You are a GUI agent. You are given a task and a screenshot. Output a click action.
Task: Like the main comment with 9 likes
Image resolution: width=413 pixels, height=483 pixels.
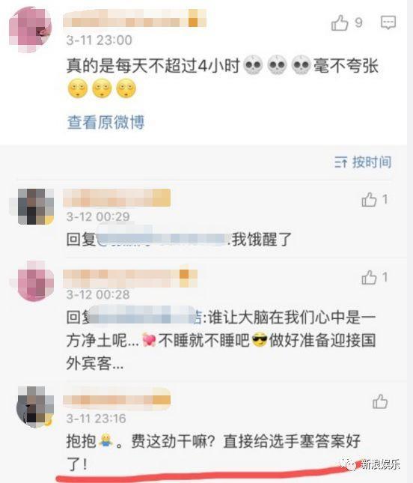point(340,22)
